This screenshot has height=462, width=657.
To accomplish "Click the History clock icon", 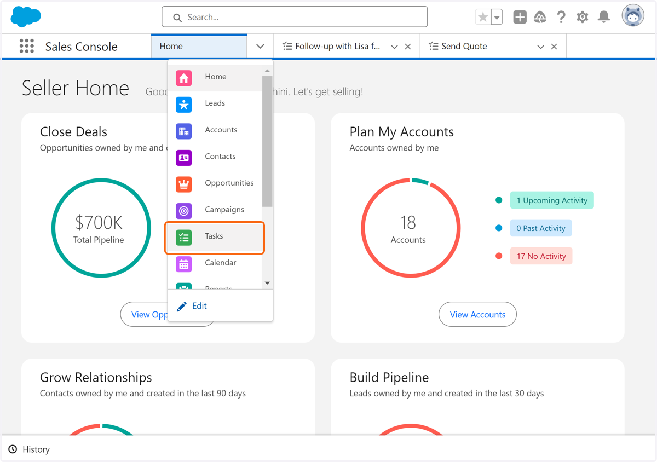I will tap(13, 449).
